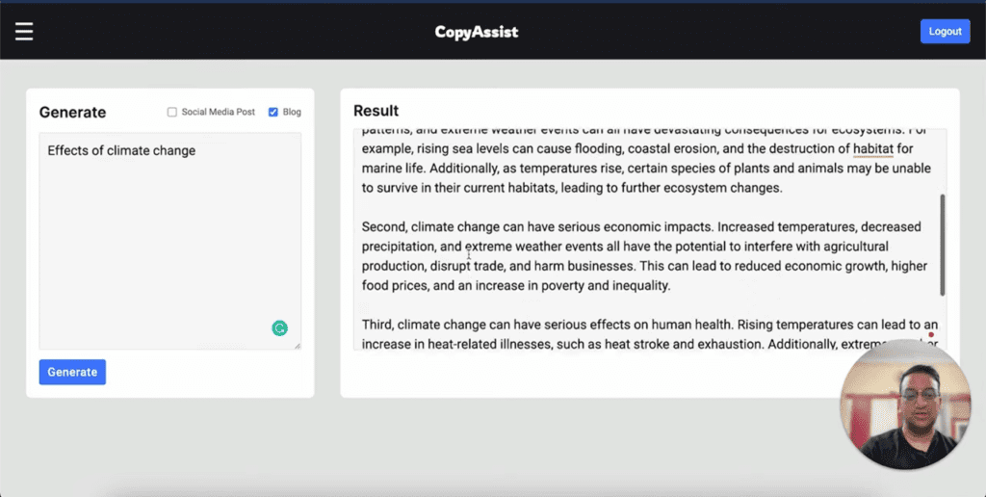Click the "Social Media Post" label text

pyautogui.click(x=218, y=112)
